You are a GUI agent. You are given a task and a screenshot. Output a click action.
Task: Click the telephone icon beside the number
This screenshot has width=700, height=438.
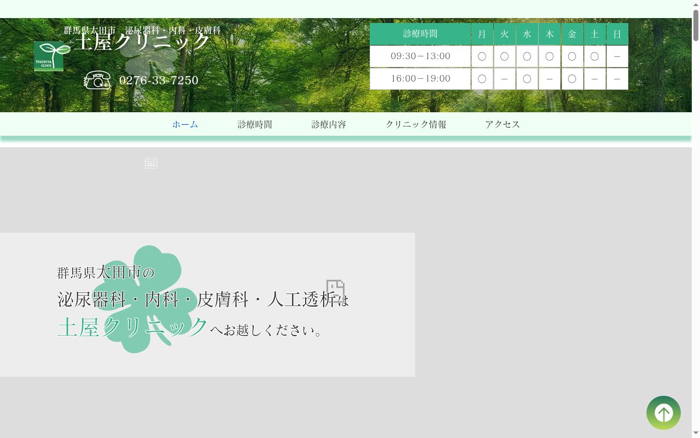[x=97, y=80]
